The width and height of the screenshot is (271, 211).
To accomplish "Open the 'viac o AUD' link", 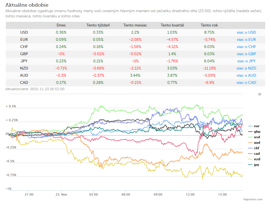I will pyautogui.click(x=246, y=75).
